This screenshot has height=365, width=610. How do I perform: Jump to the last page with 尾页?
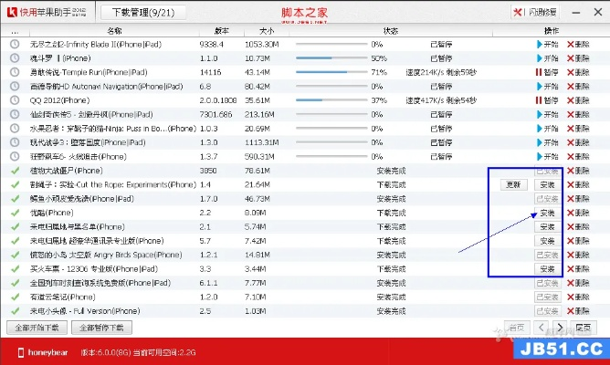pos(581,327)
